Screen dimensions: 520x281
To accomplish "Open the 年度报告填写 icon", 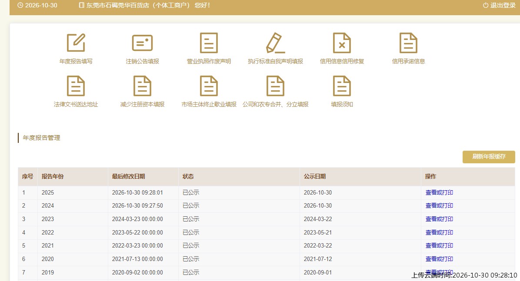I will coord(76,43).
